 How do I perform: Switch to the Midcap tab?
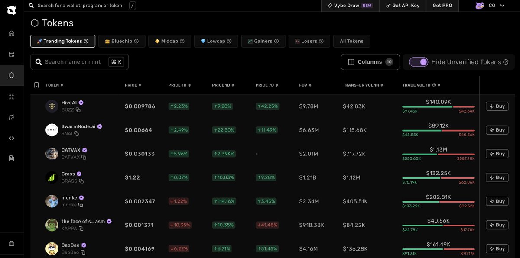click(169, 41)
